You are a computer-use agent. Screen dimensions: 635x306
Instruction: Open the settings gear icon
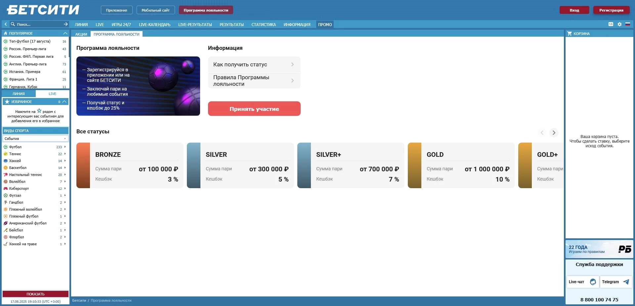coord(619,24)
